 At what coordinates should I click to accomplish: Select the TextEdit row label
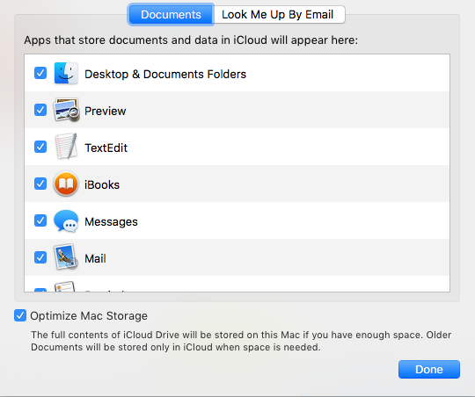coord(106,148)
